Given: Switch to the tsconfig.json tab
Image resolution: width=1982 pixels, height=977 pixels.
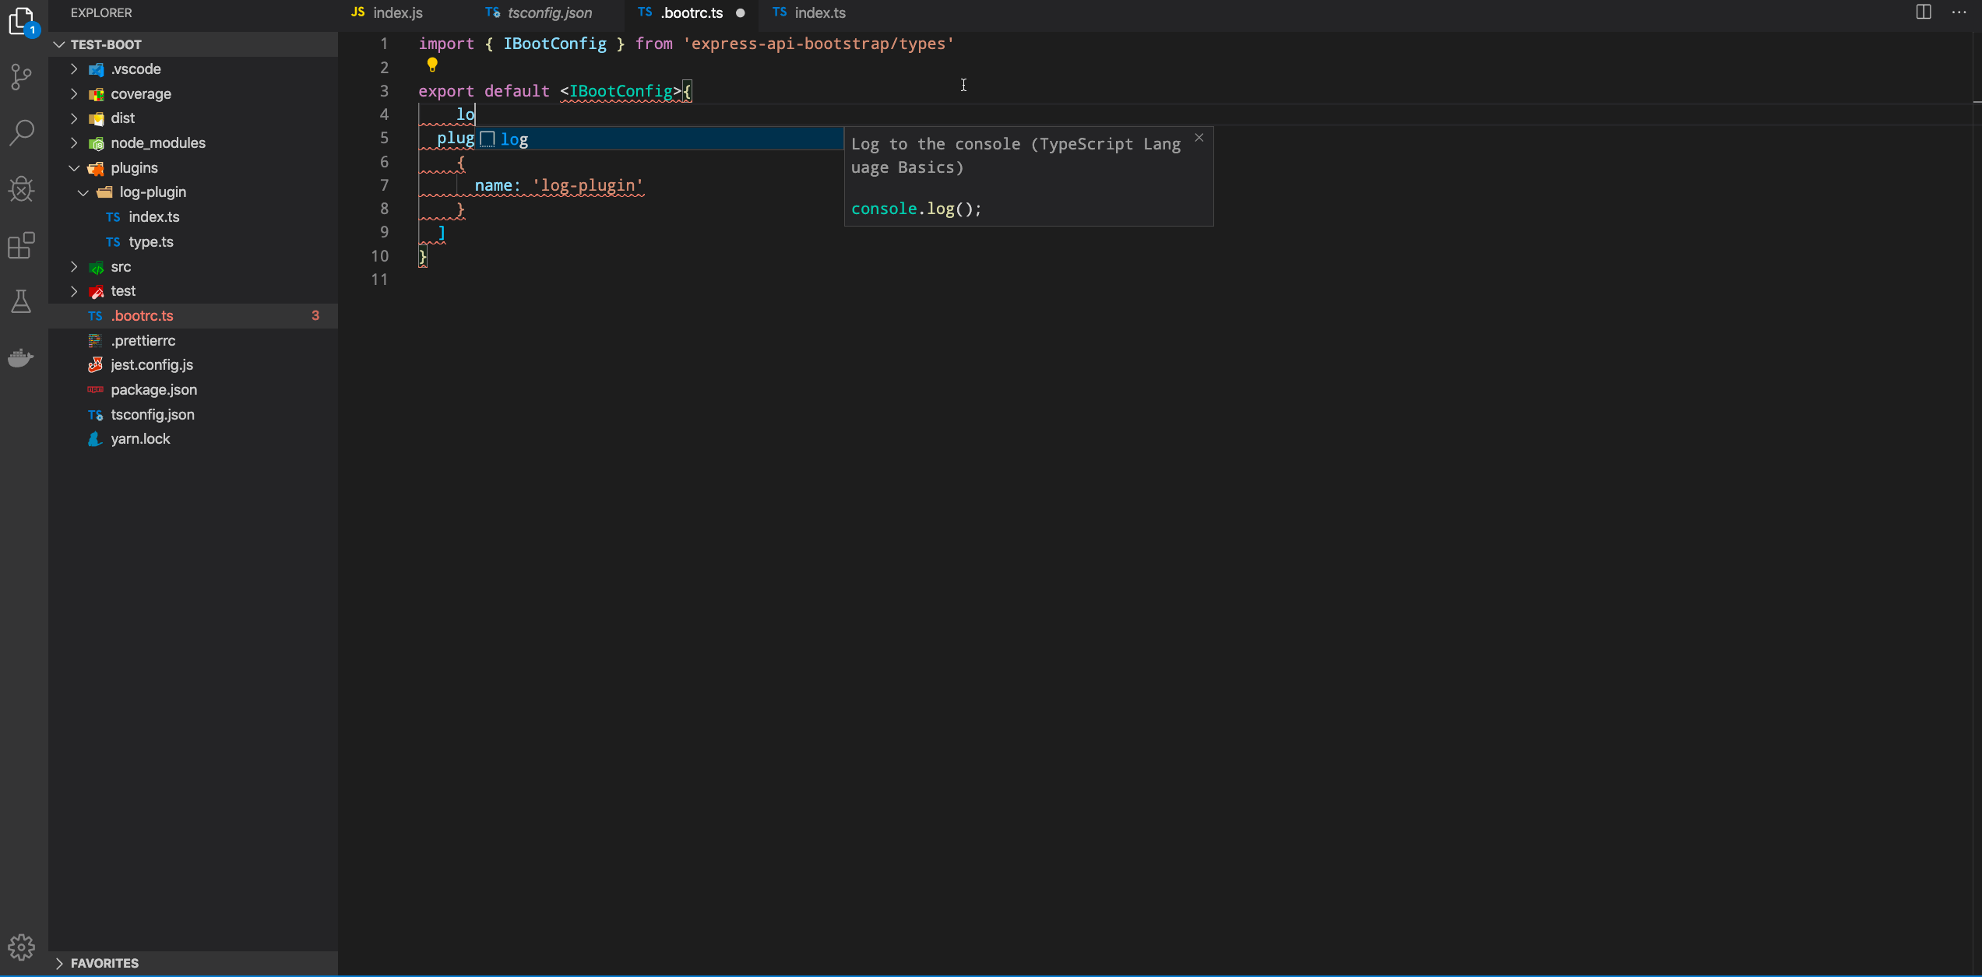Looking at the screenshot, I should (548, 13).
